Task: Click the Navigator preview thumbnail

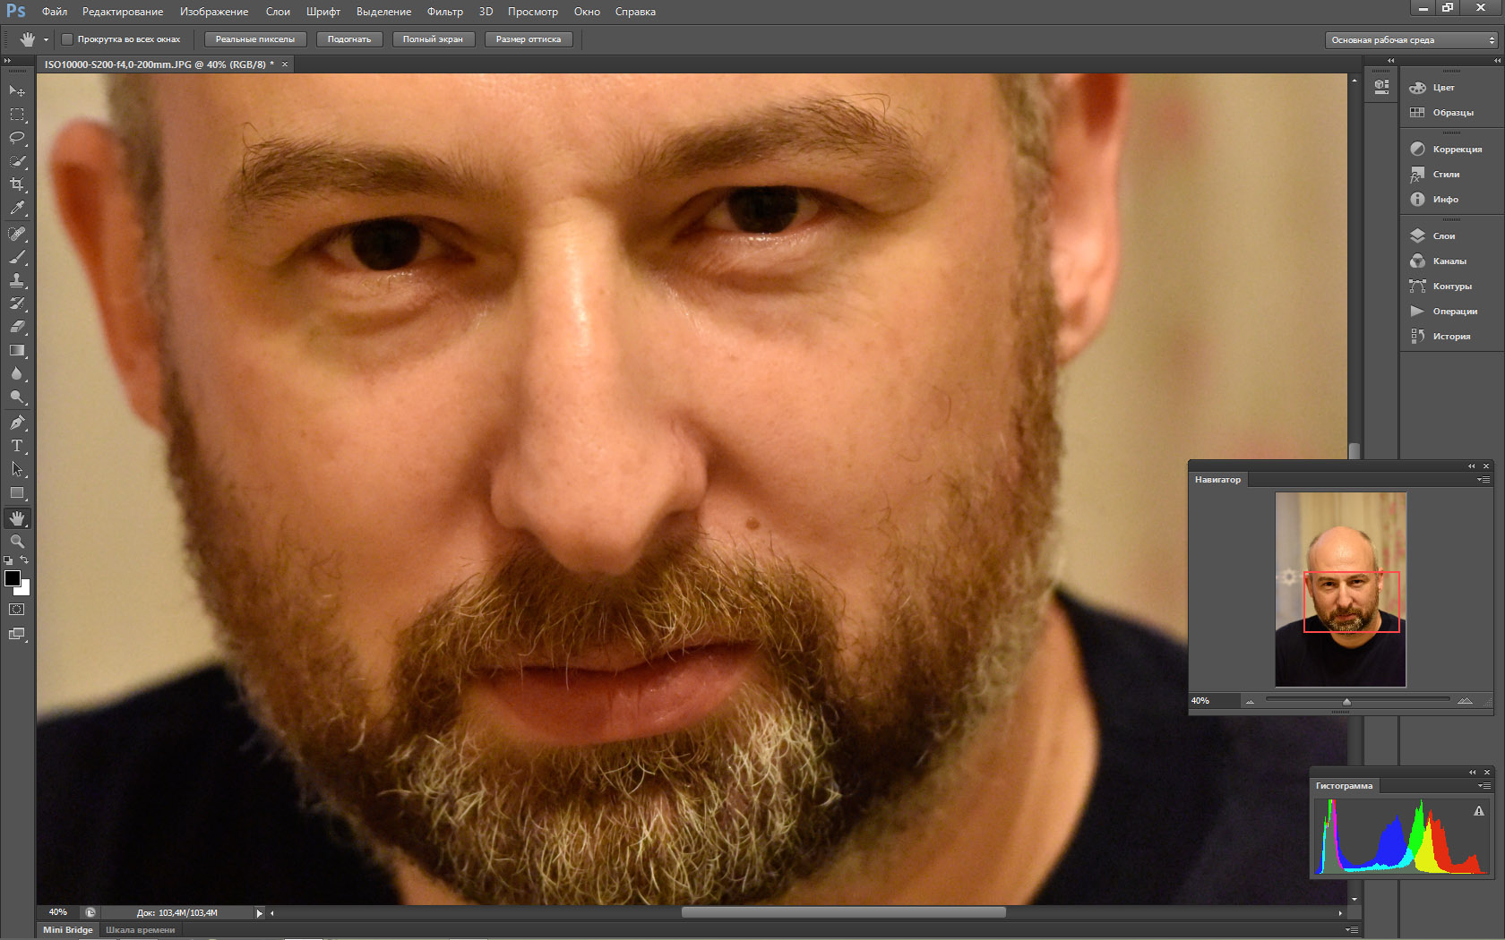Action: click(1340, 589)
